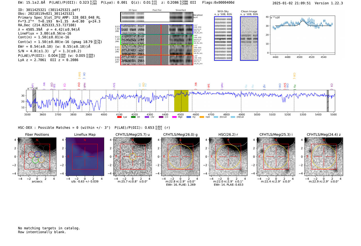Select the red-bordered 2D spectrum row
361x246 pixels.
pyautogui.click(x=157, y=60)
